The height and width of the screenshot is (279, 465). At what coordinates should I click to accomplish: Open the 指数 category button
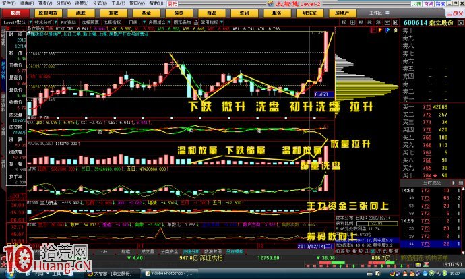coord(113,13)
